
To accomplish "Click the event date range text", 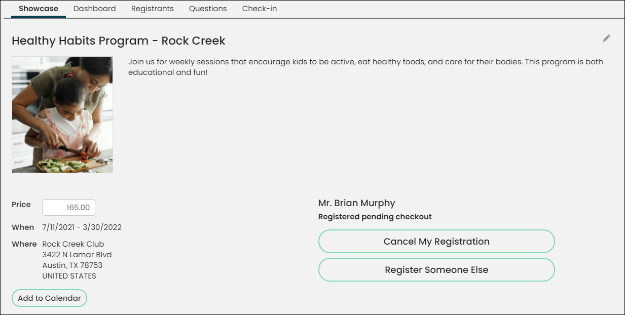I will [x=82, y=227].
